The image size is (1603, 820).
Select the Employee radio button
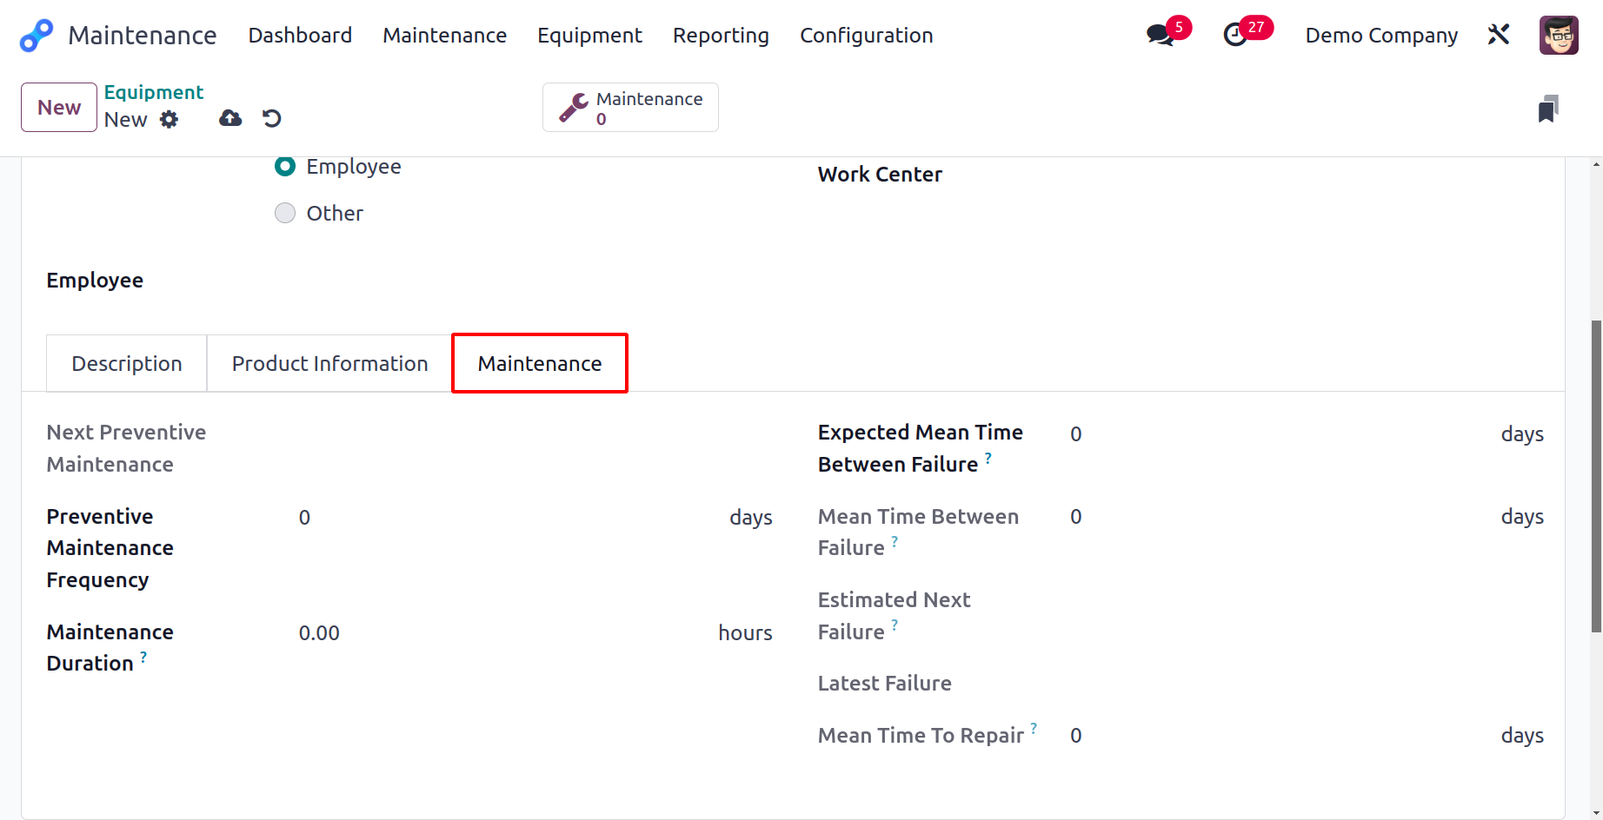285,167
